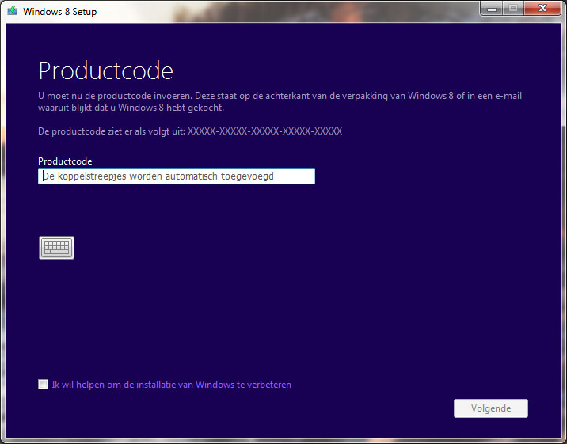Viewport: 567px width, 444px height.
Task: Minimize the Windows 8 Setup window
Action: pyautogui.click(x=492, y=8)
